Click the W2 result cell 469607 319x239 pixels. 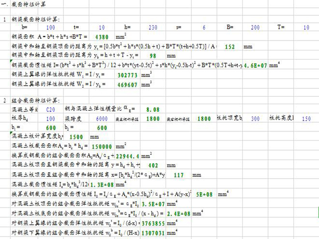pyautogui.click(x=127, y=85)
